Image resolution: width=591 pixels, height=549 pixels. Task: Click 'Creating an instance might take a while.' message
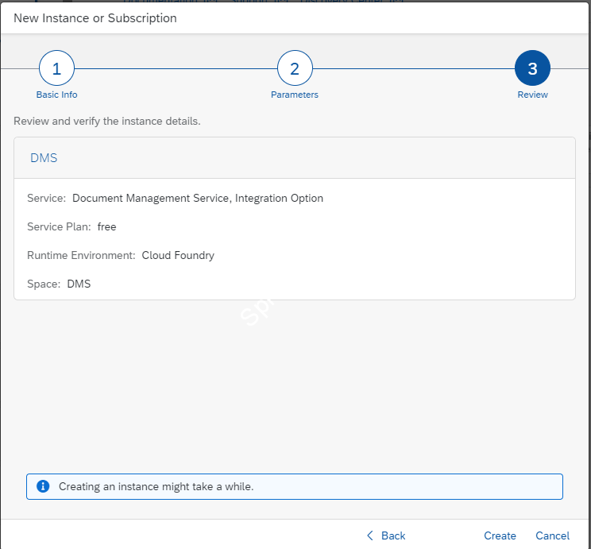tap(156, 486)
